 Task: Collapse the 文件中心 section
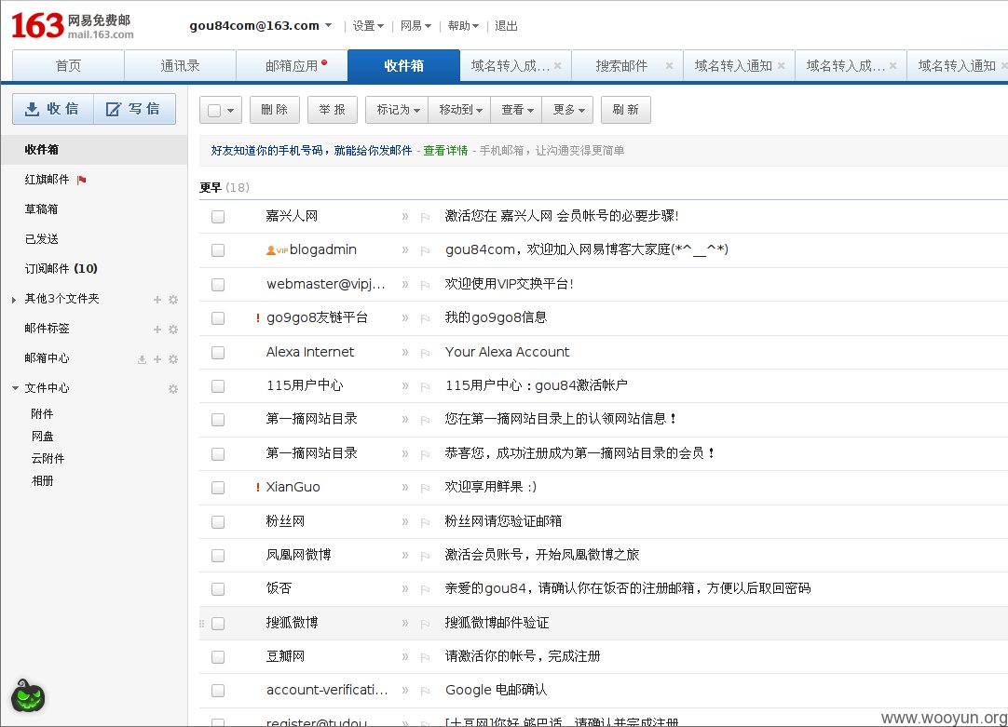15,388
